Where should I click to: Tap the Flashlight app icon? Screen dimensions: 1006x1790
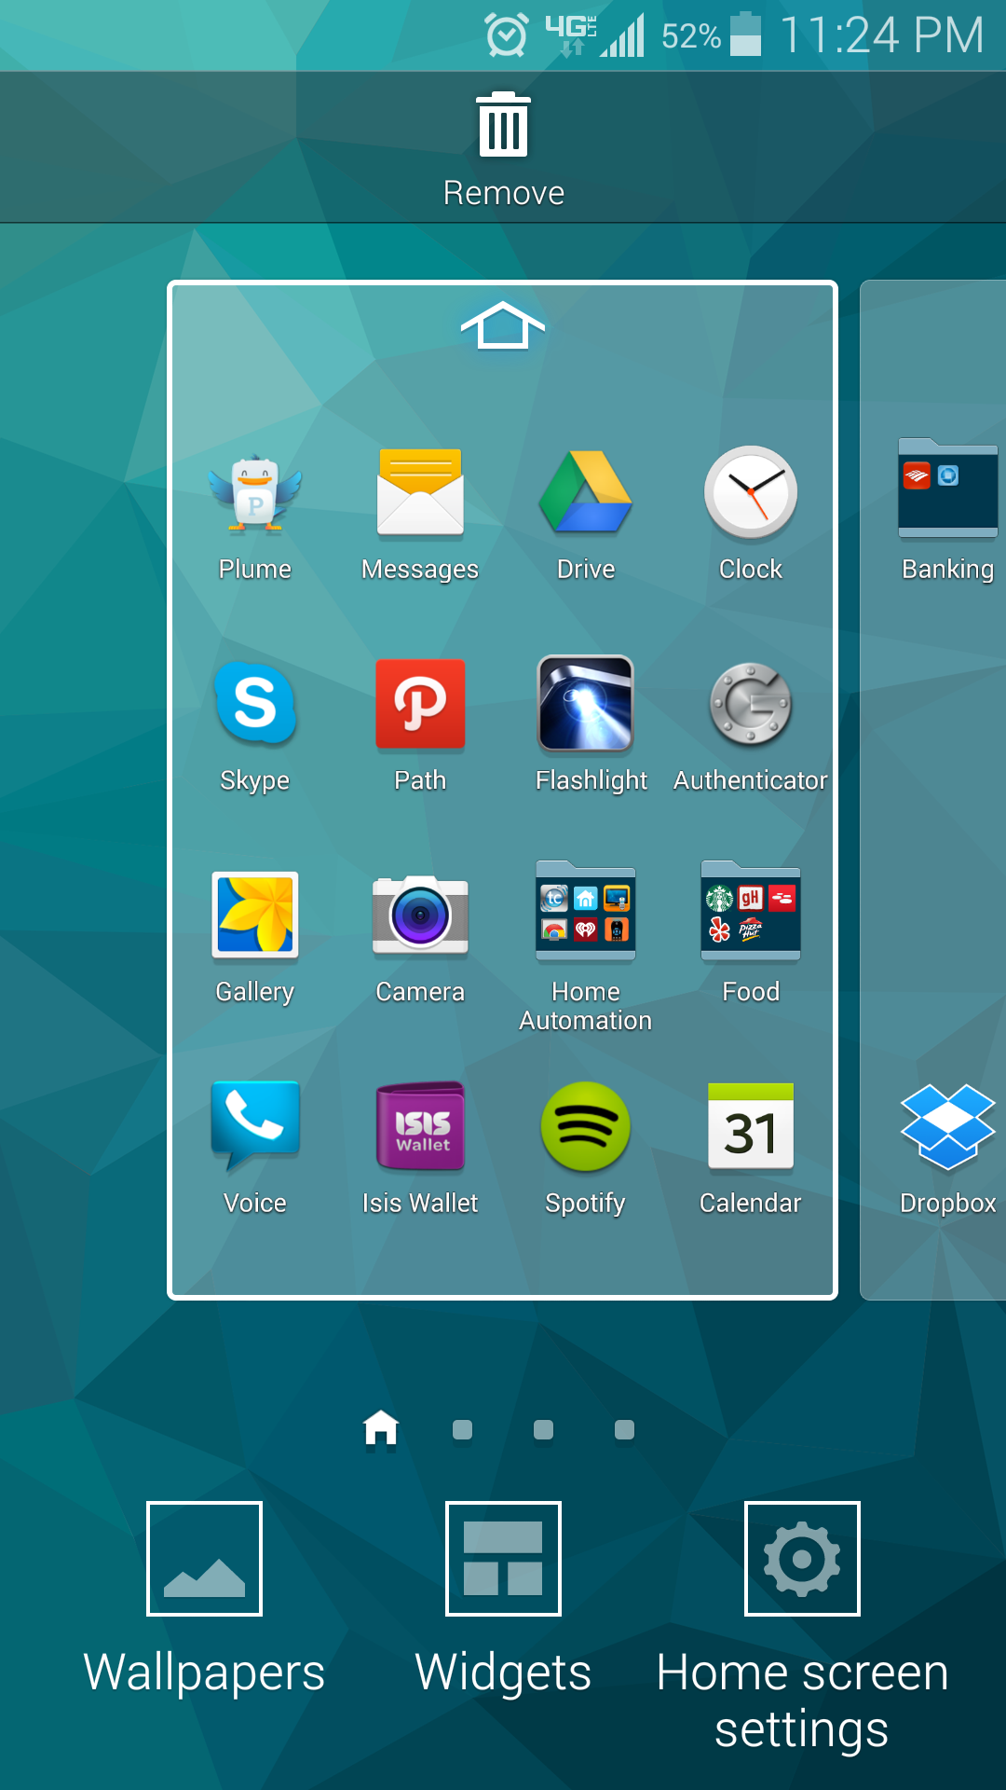point(586,704)
